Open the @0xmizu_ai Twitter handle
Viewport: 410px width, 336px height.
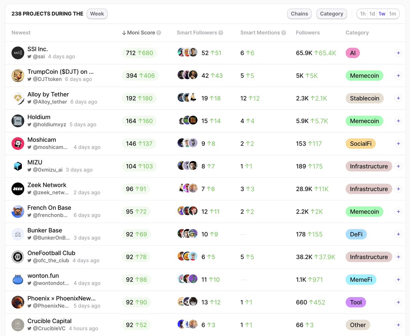click(x=48, y=170)
